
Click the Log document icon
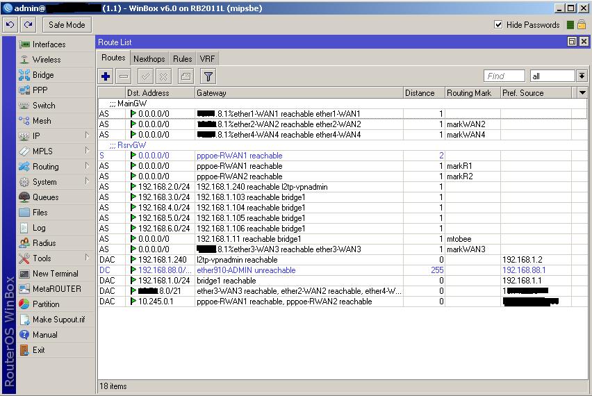pos(24,228)
